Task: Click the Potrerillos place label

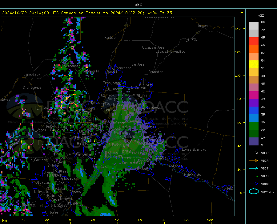Action: [56, 127]
